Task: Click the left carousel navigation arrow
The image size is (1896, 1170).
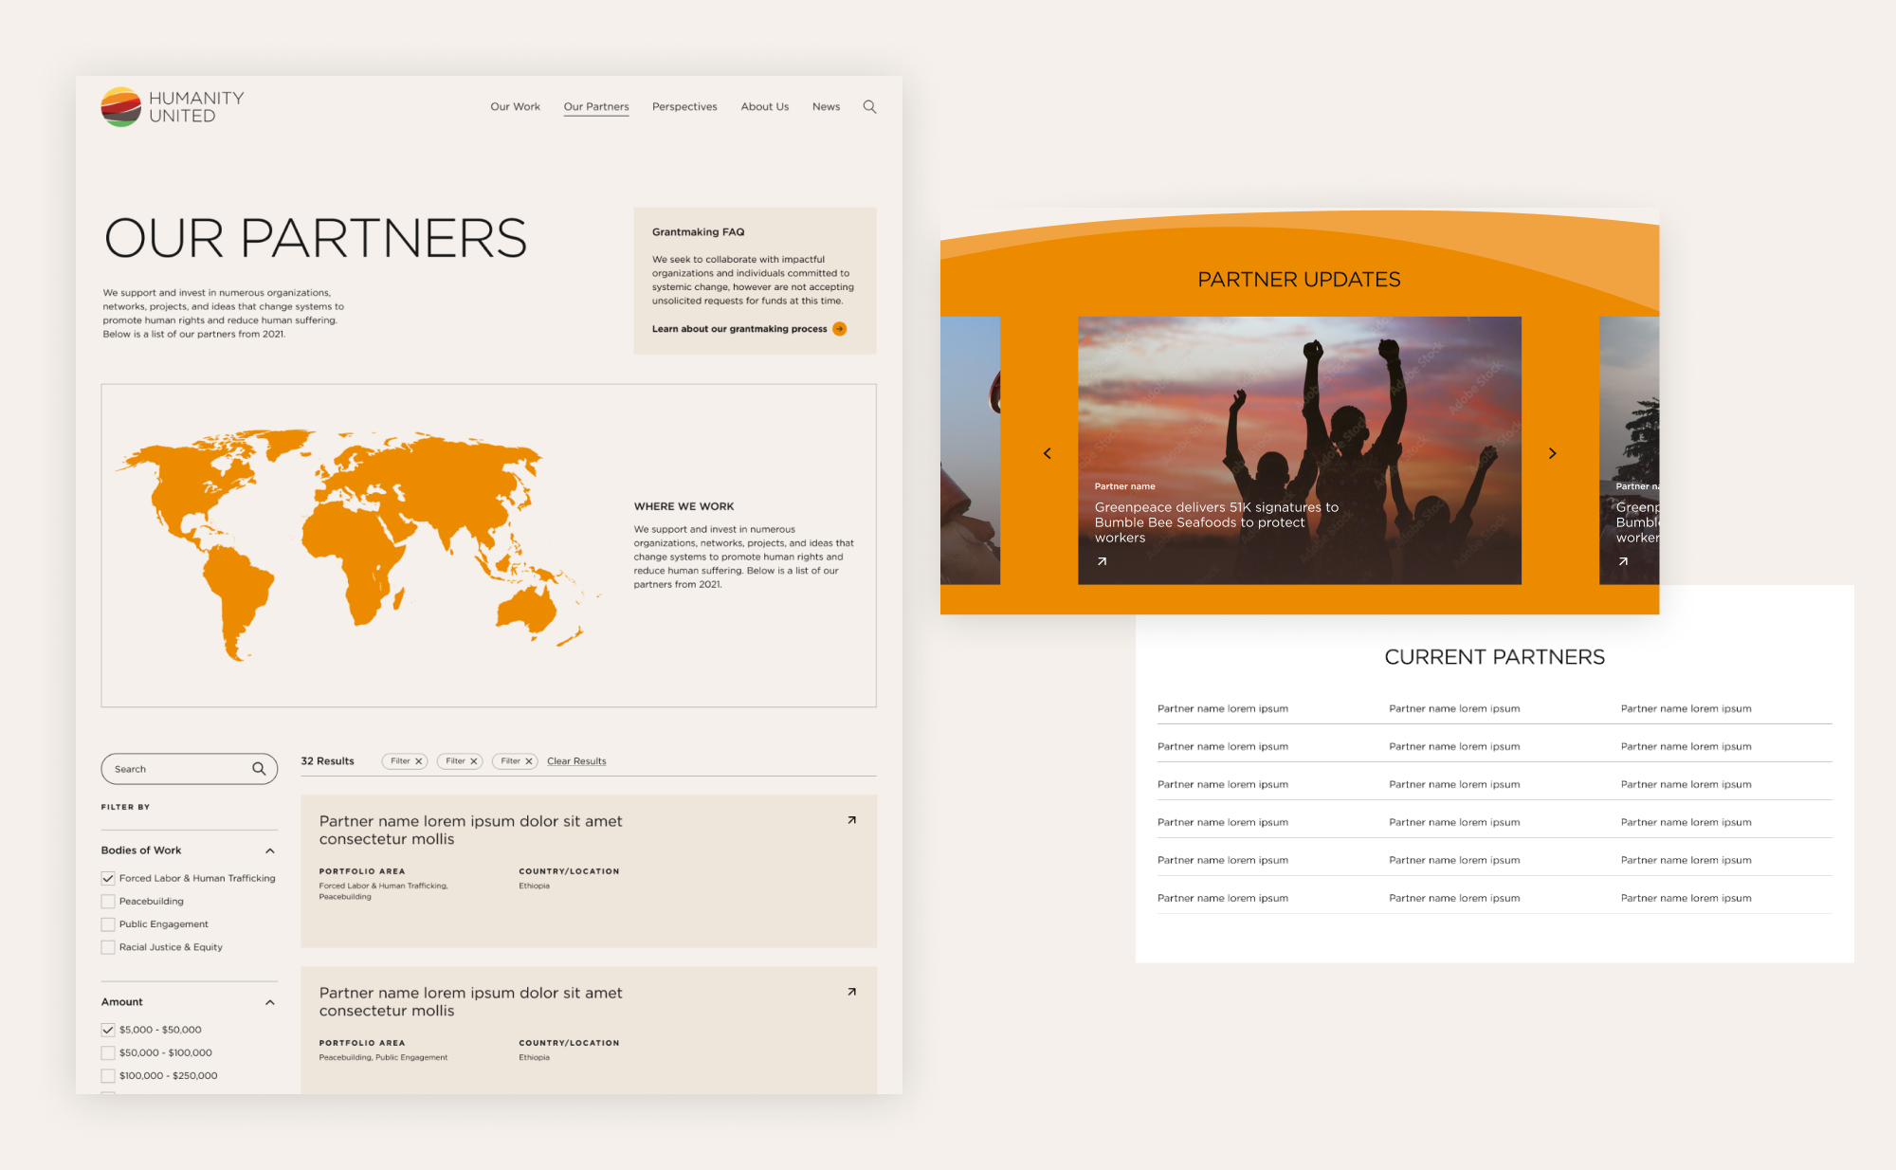Action: point(1048,452)
